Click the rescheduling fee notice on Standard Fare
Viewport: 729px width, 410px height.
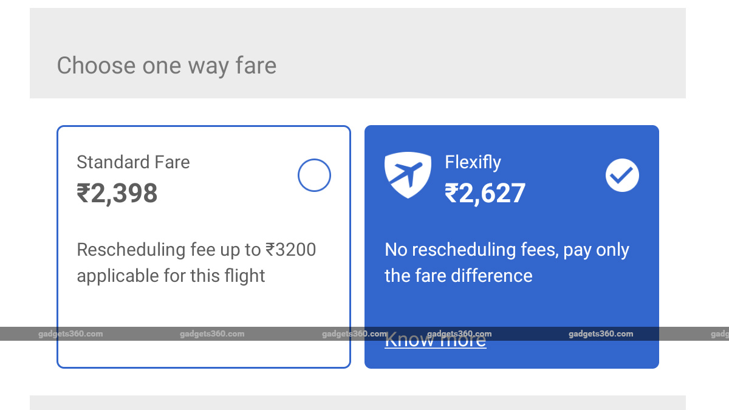click(196, 262)
